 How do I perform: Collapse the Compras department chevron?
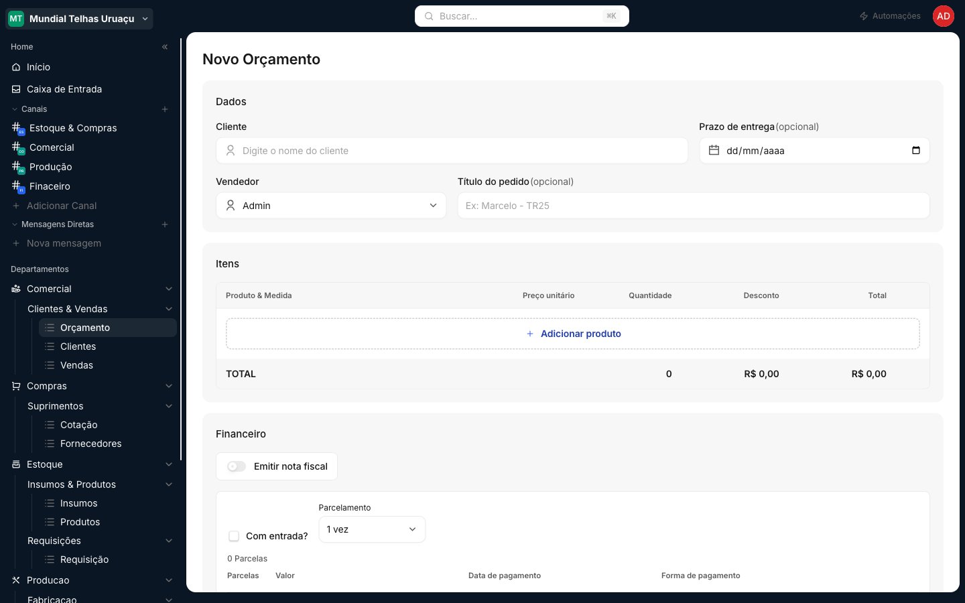(x=169, y=386)
